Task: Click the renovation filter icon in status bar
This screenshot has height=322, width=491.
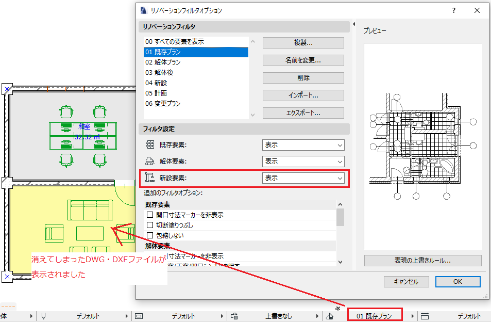Action: (330, 316)
